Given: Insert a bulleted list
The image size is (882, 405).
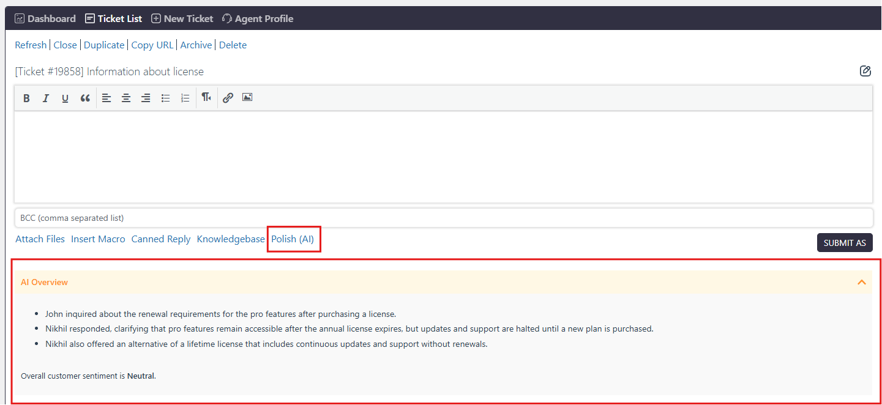Looking at the screenshot, I should click(165, 98).
